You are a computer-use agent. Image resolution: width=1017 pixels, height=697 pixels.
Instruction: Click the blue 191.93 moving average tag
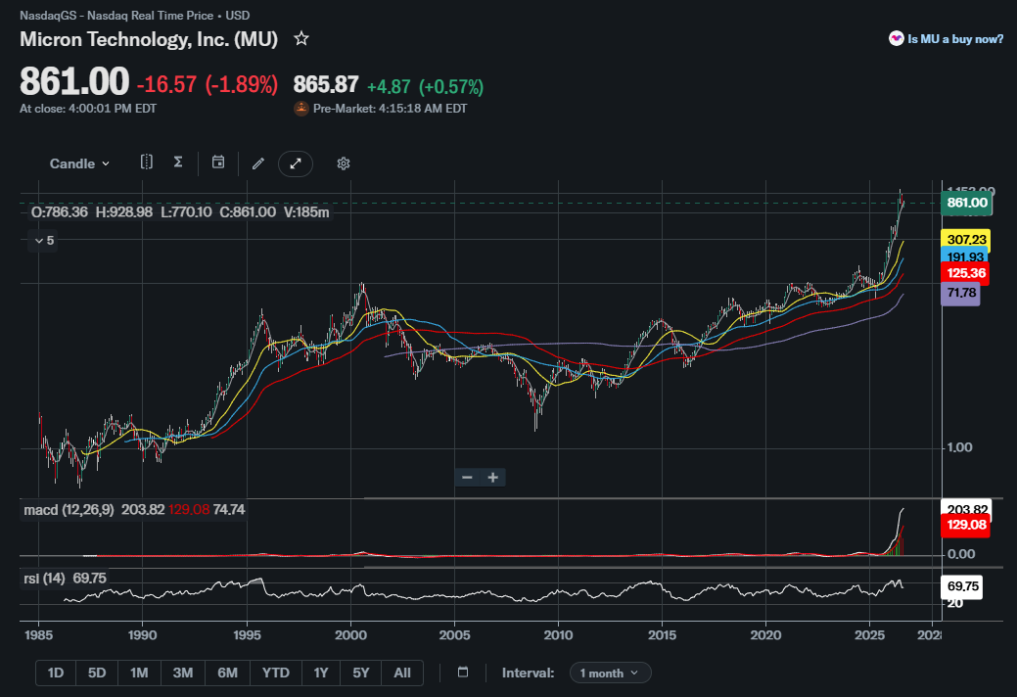pos(965,256)
